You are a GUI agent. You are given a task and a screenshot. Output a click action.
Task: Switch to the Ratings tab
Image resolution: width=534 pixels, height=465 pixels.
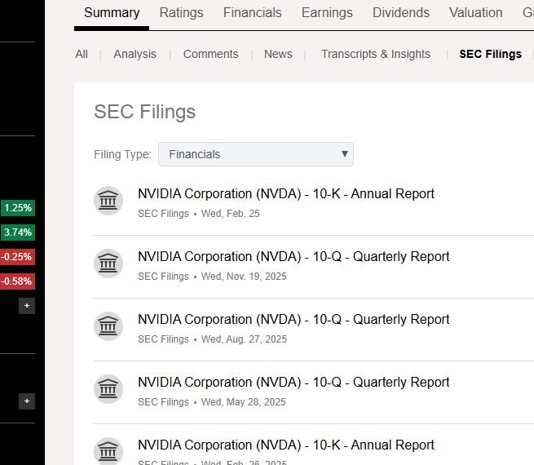click(x=181, y=13)
